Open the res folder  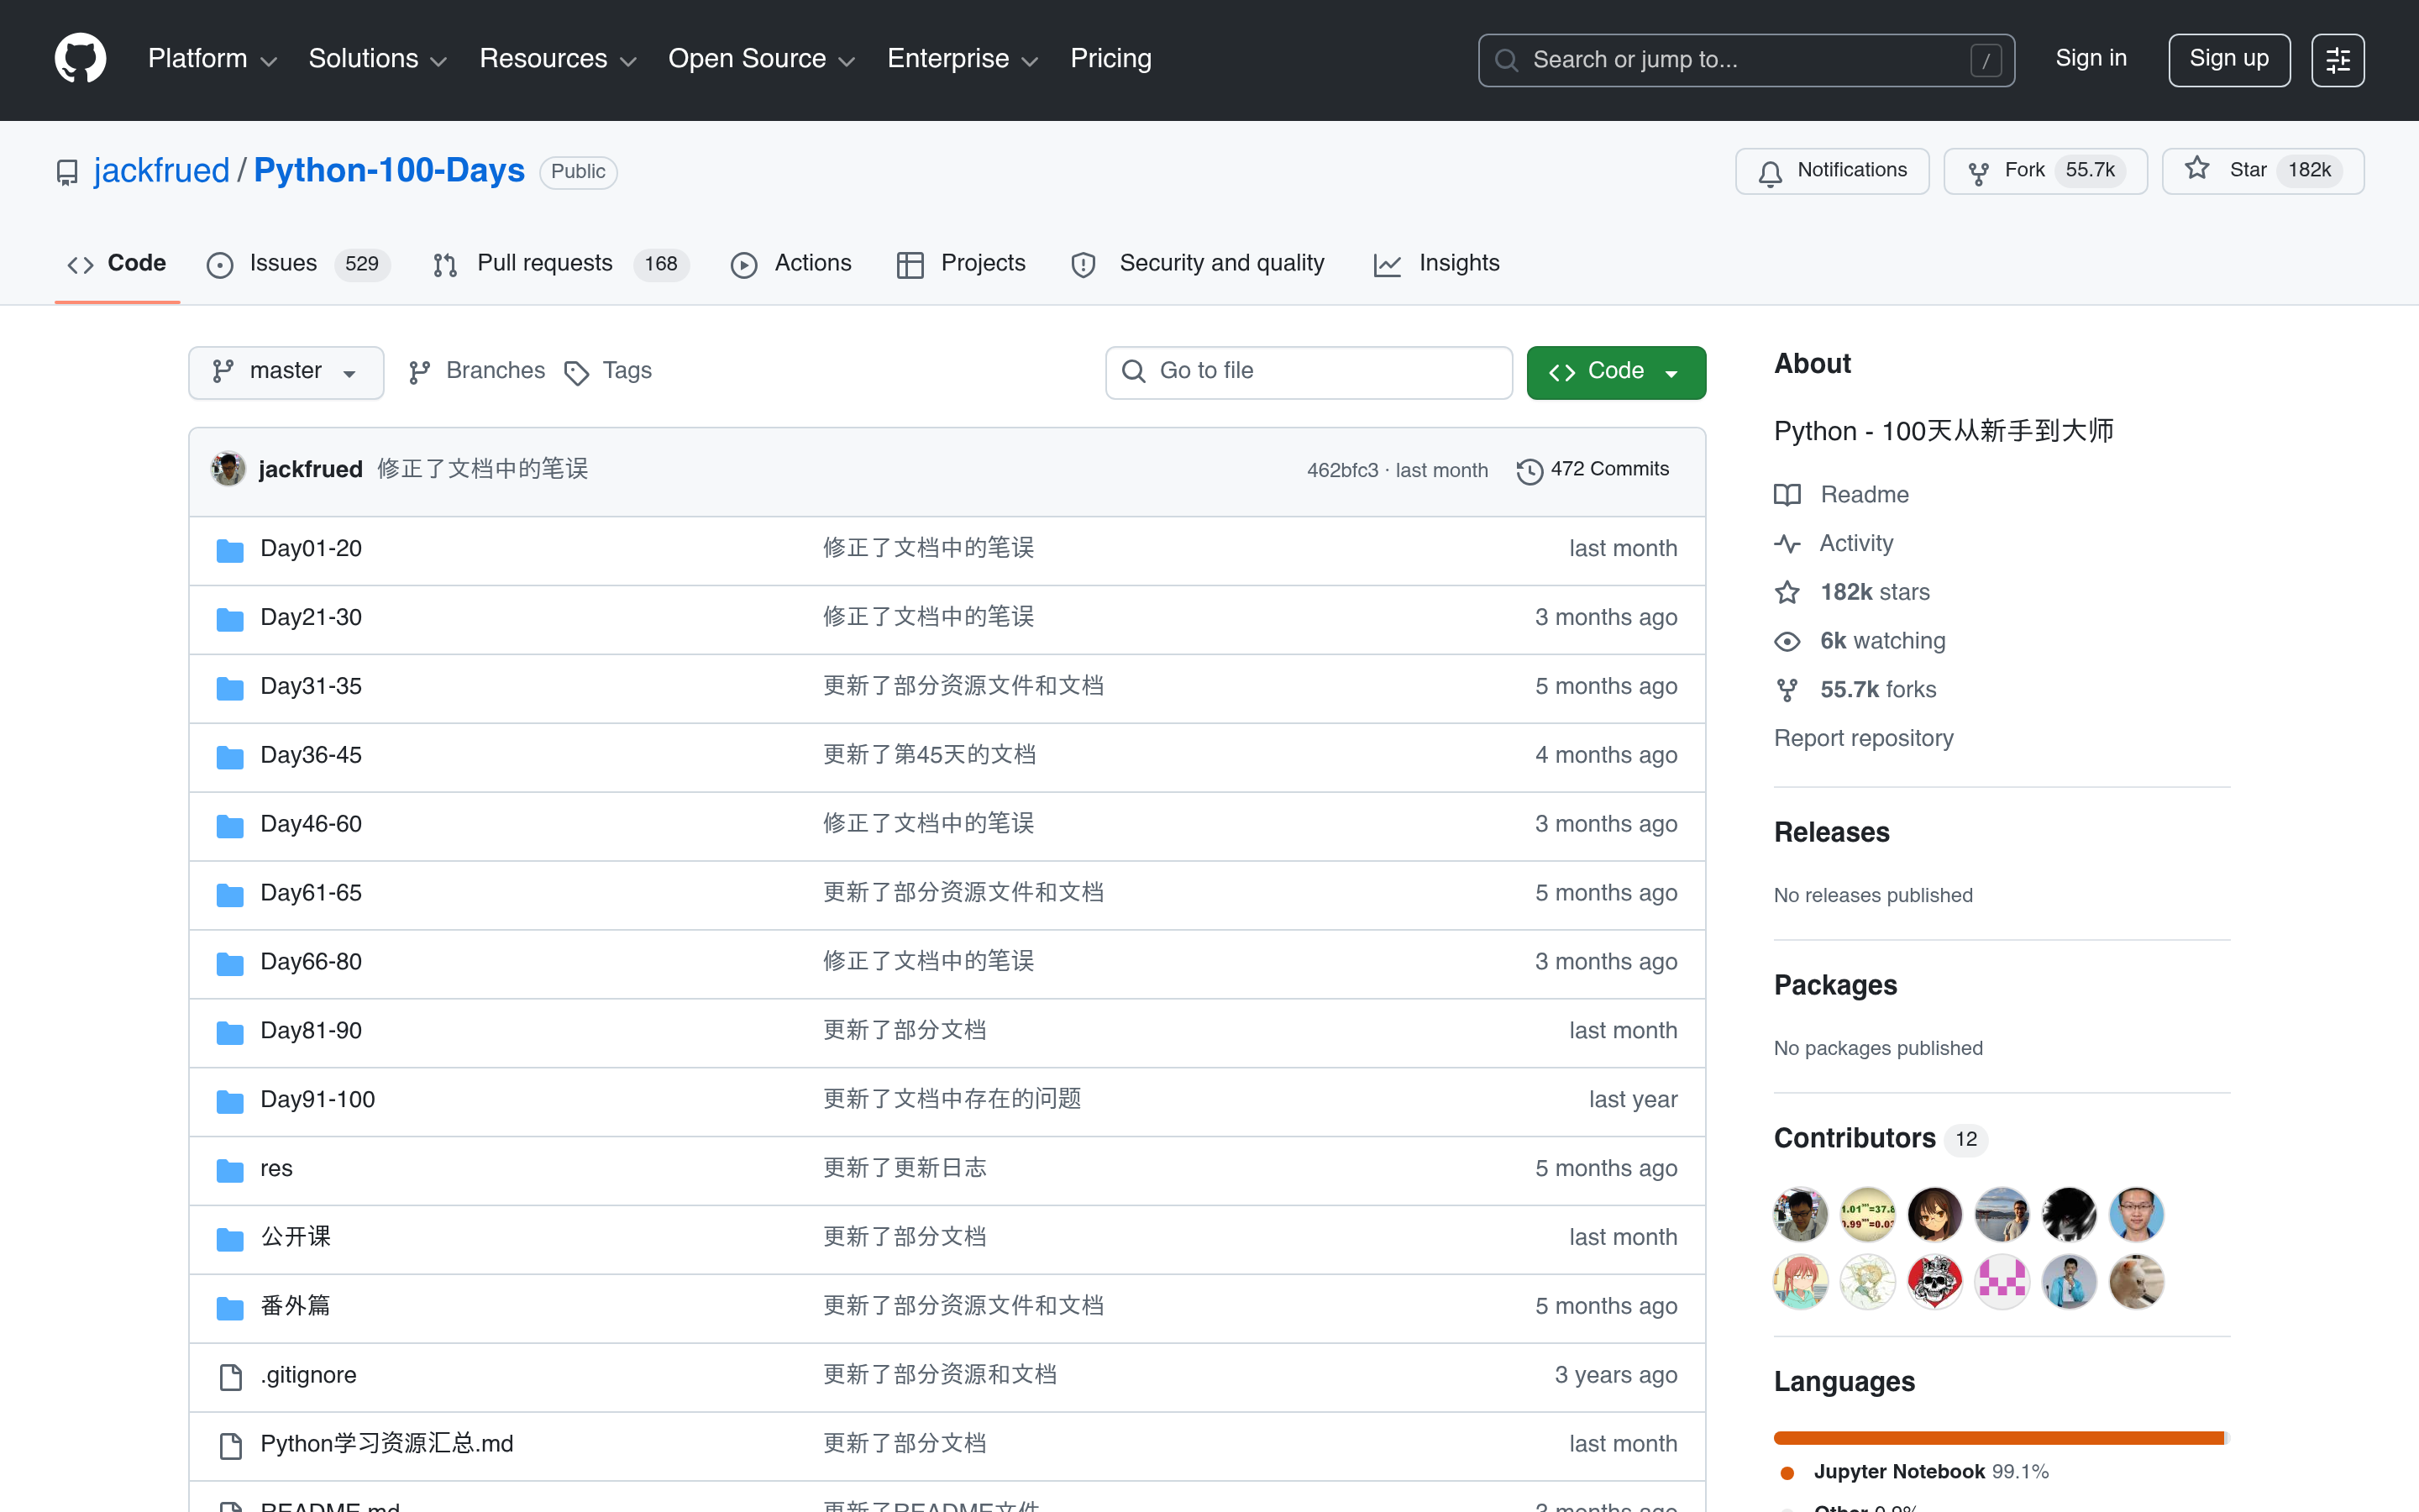277,1169
